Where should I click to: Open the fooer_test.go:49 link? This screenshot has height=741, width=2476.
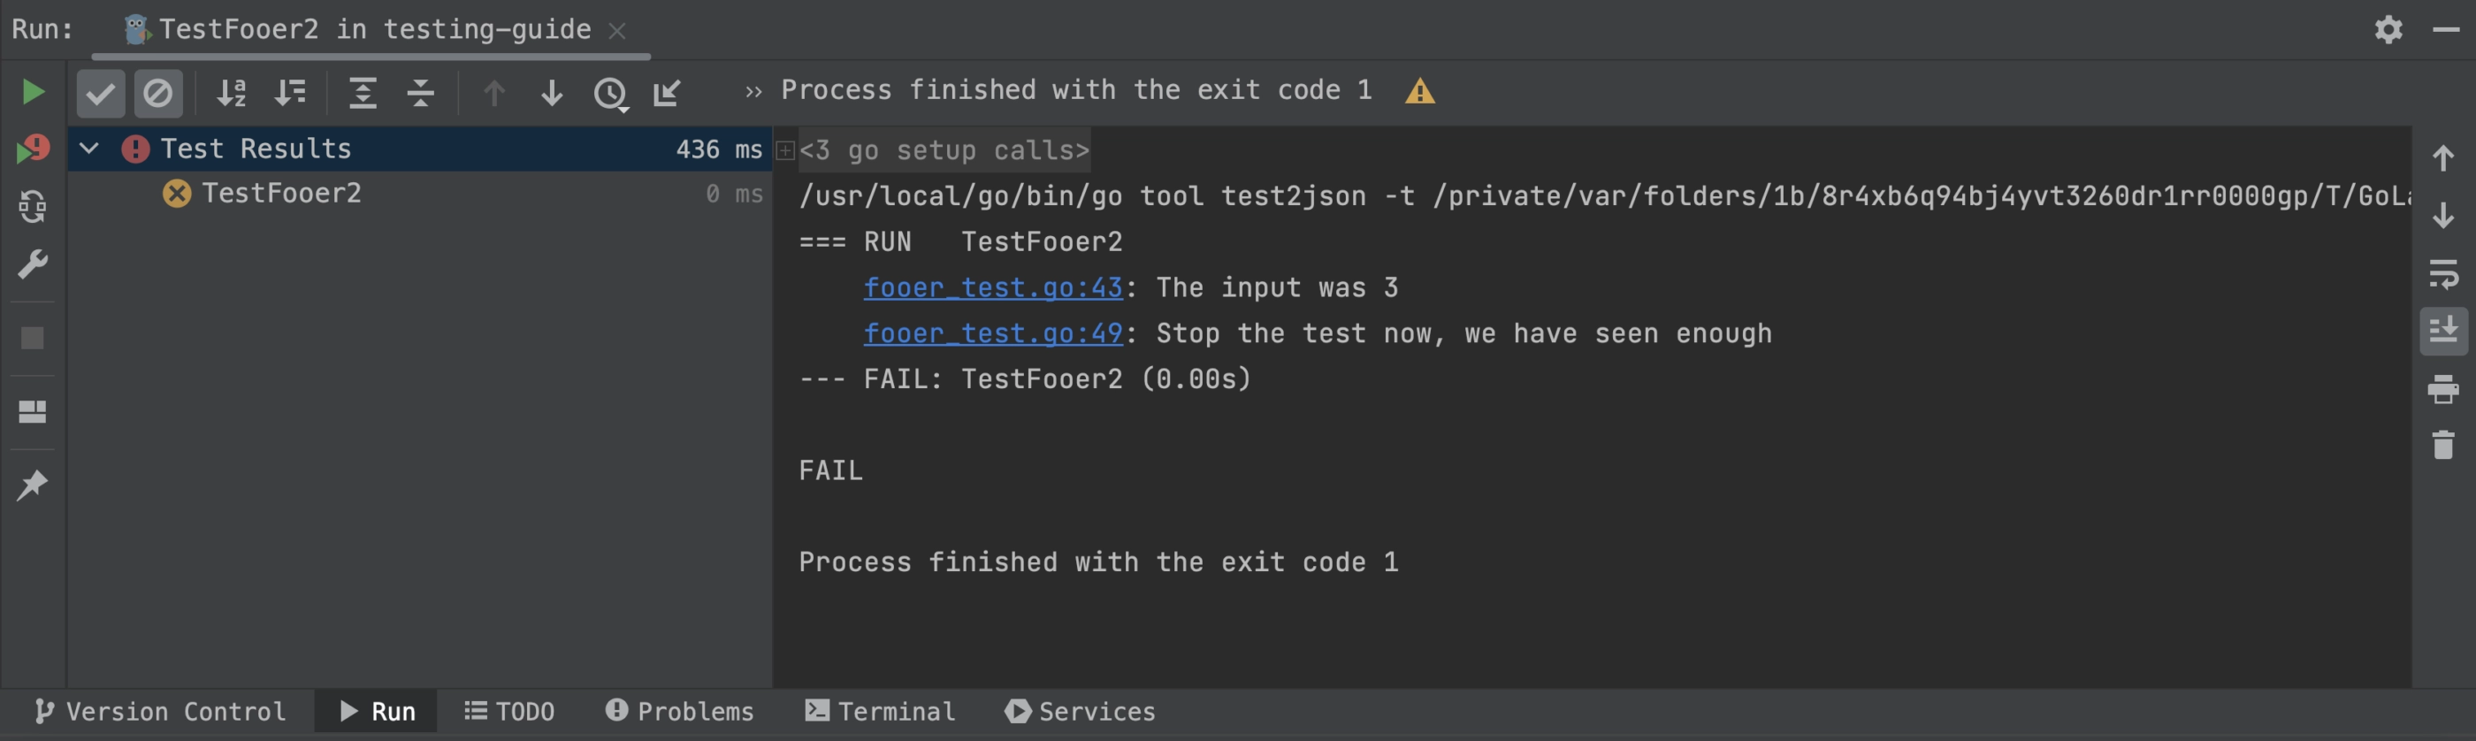993,333
